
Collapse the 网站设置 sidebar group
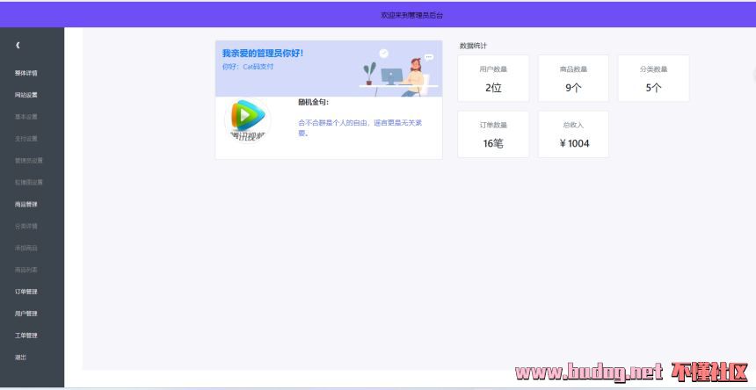pyautogui.click(x=26, y=95)
